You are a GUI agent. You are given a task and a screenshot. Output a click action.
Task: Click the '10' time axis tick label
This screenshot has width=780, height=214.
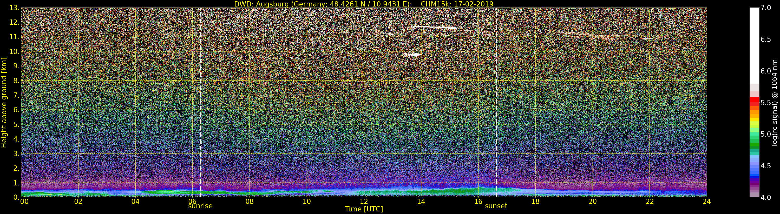tap(307, 202)
